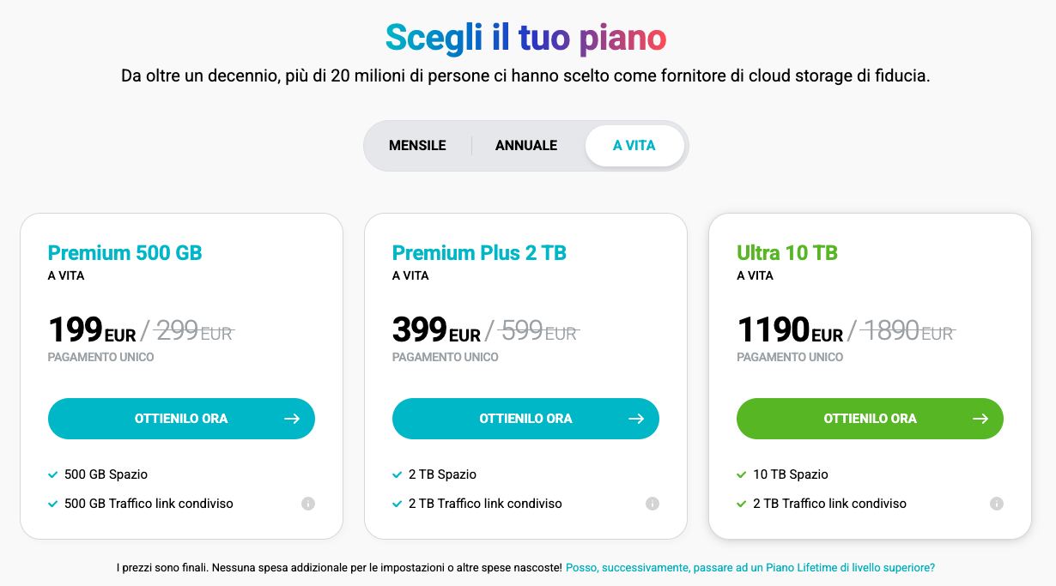This screenshot has width=1056, height=586.
Task: Click info icon in Premium Plus 2 TB card
Action: tap(652, 504)
